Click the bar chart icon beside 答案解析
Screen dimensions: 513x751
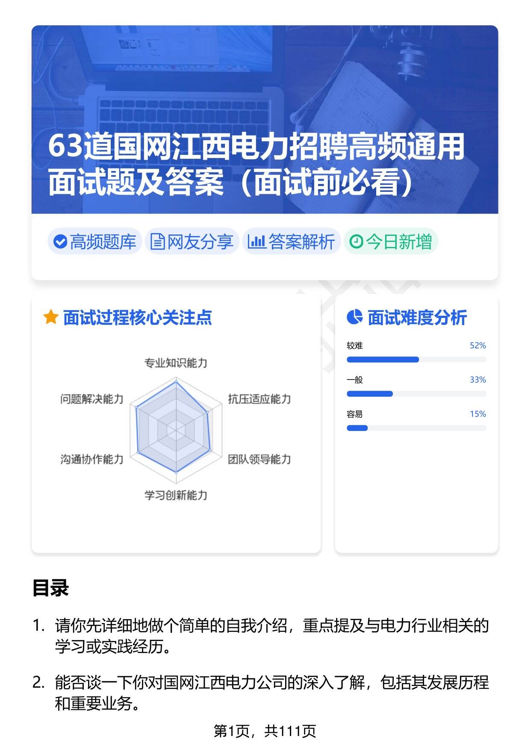pos(256,242)
